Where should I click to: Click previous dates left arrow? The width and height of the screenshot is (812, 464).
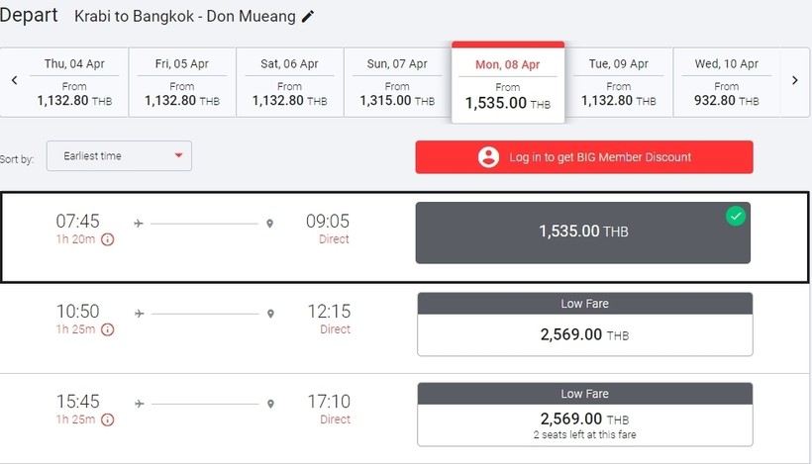tap(14, 81)
